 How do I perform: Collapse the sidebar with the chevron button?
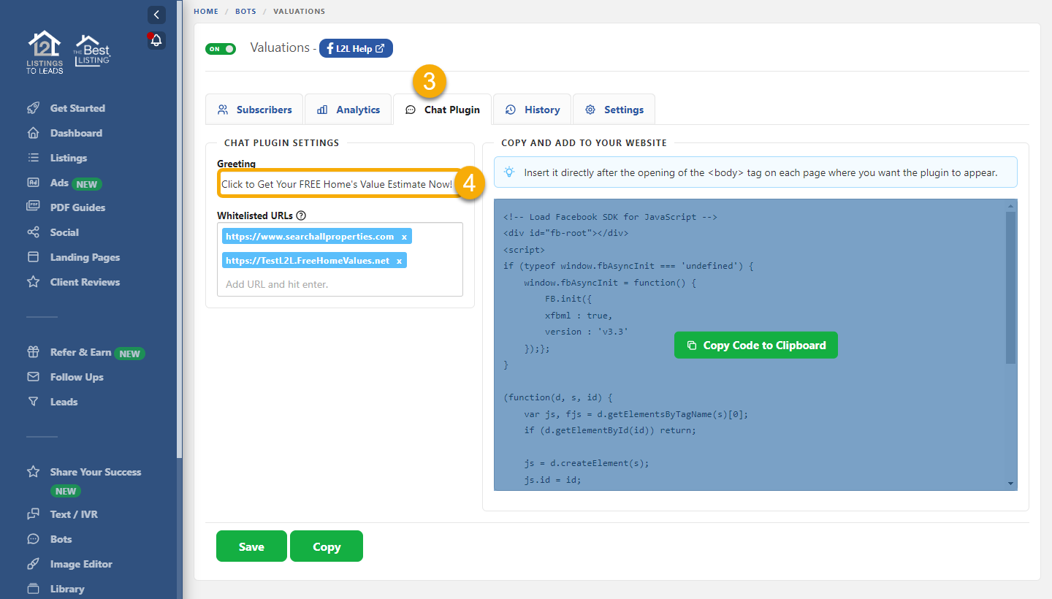pyautogui.click(x=156, y=15)
